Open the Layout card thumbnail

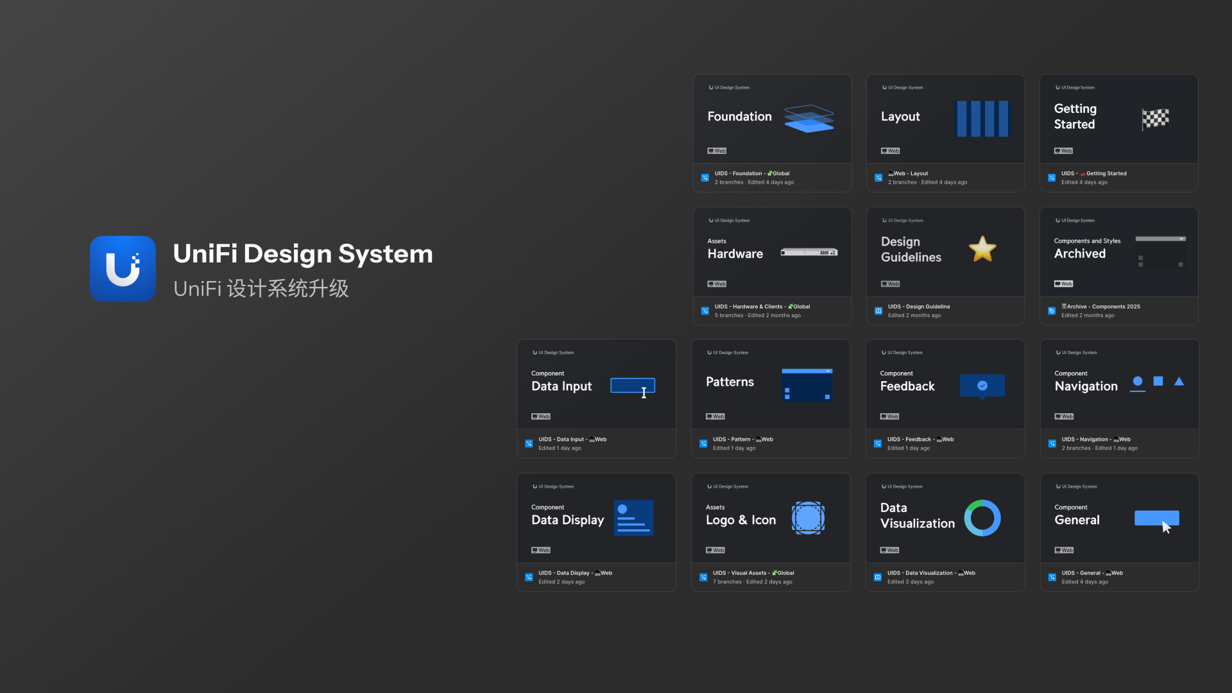(x=945, y=119)
